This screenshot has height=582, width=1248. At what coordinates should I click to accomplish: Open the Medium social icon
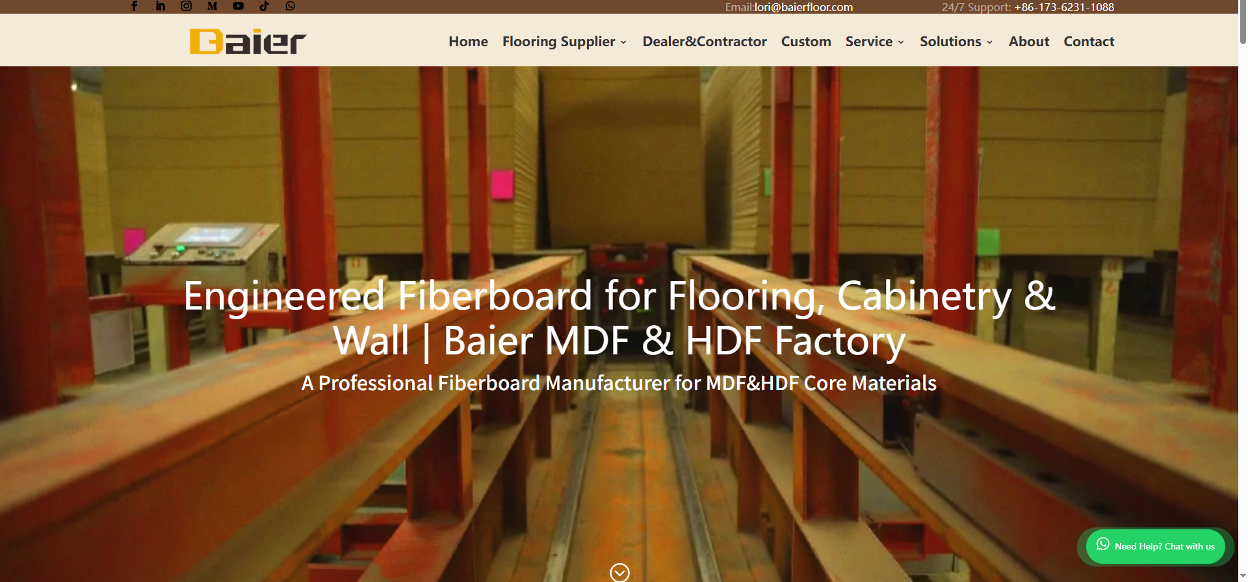click(x=212, y=6)
